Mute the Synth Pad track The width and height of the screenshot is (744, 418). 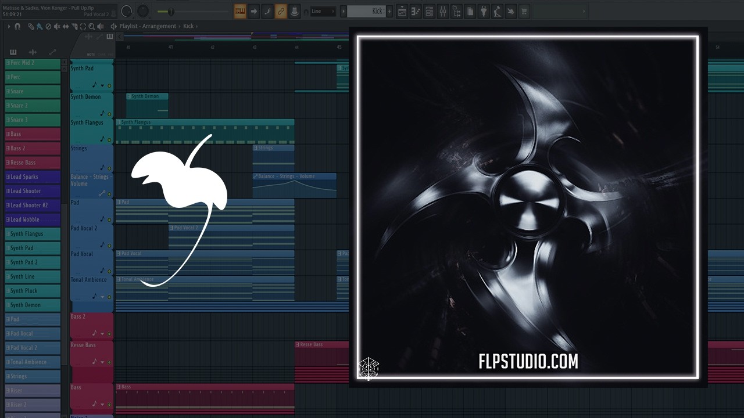(109, 85)
